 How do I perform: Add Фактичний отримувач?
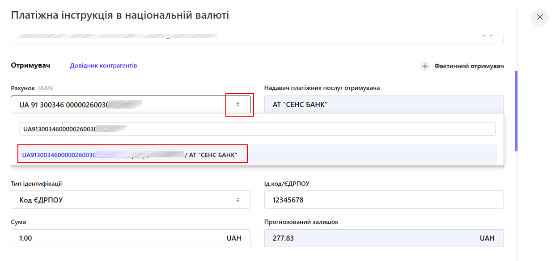click(462, 66)
